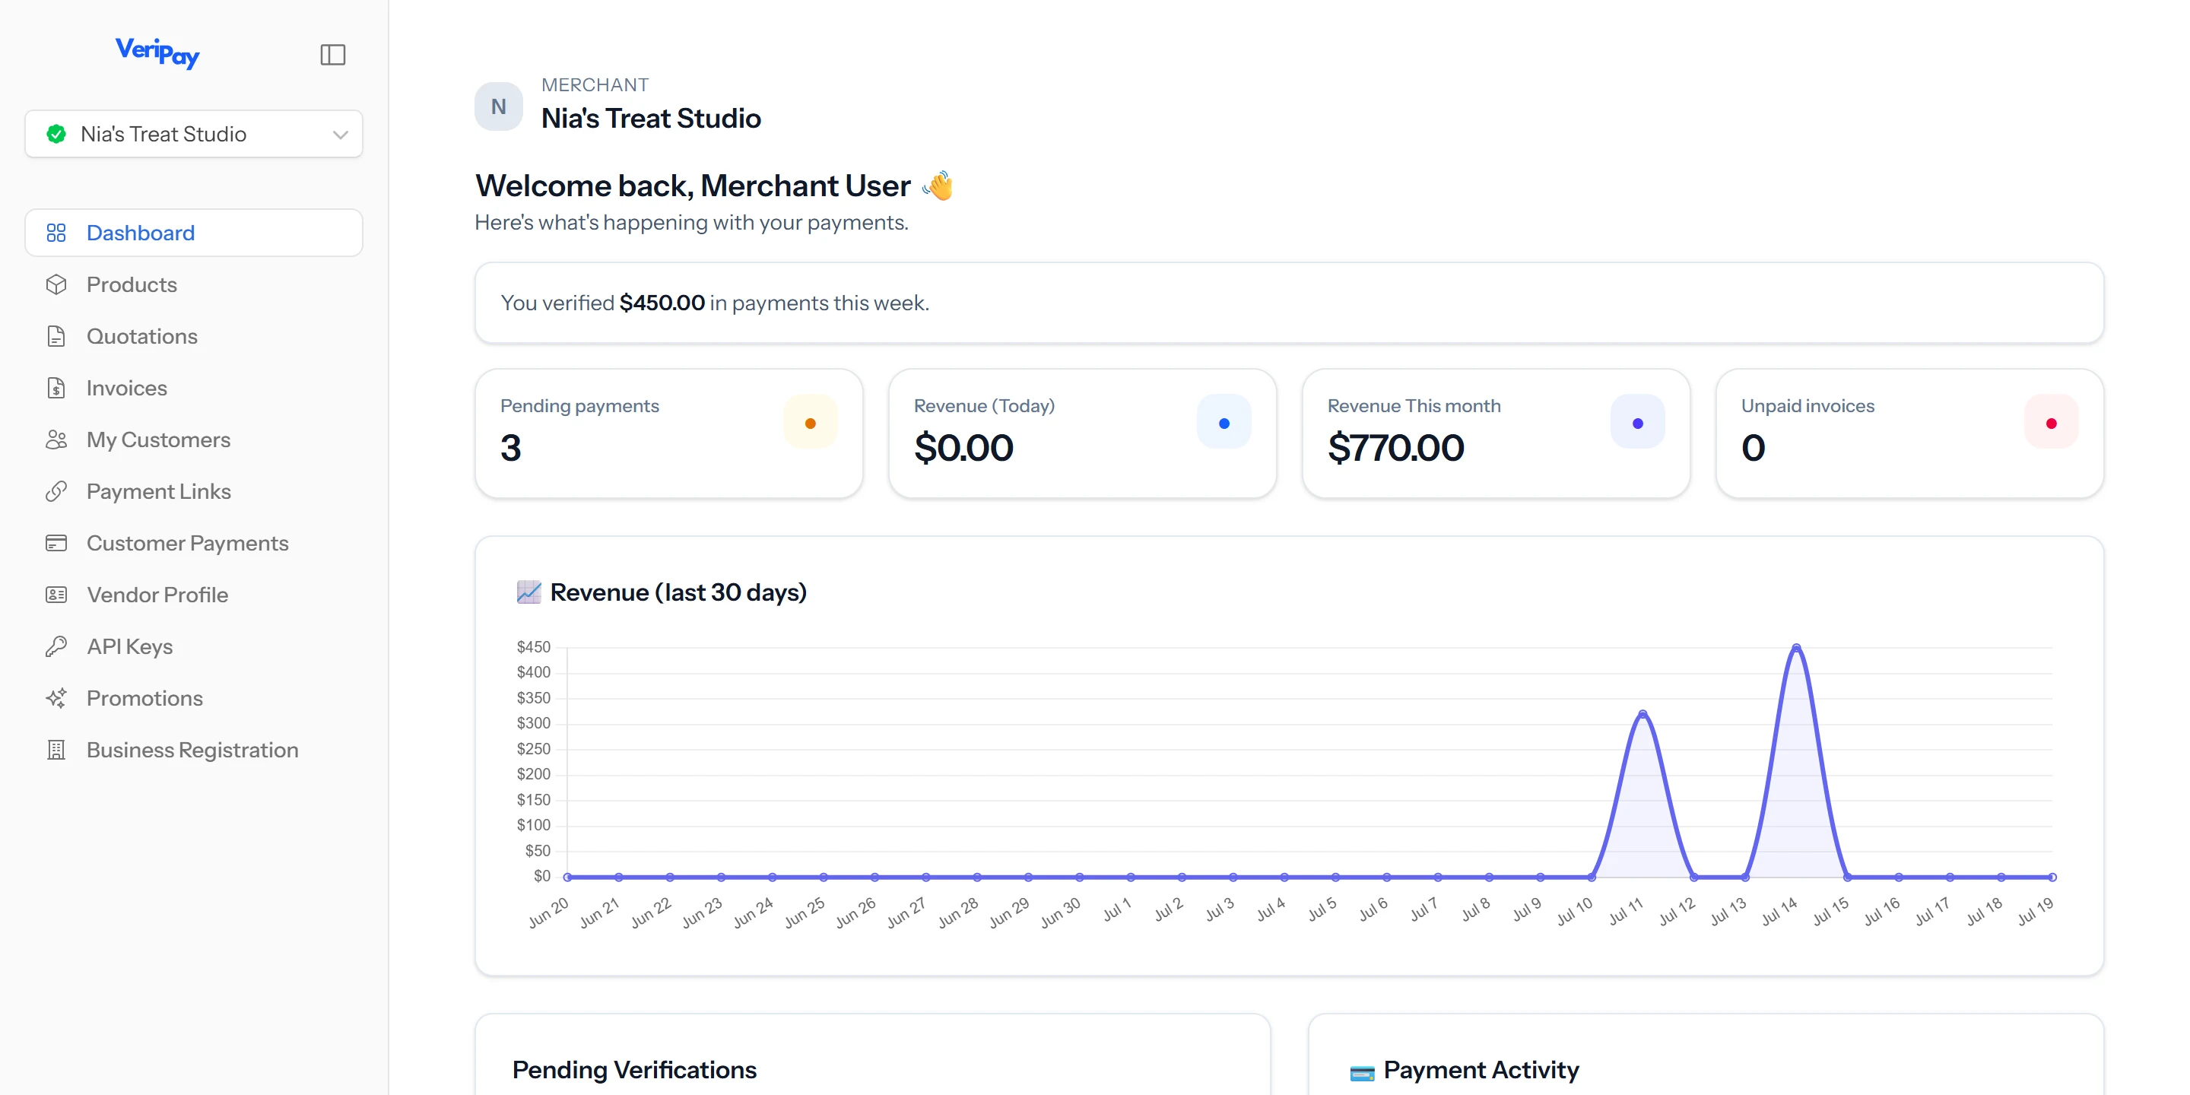Click the blue dot Revenue Today icon
The image size is (2190, 1095).
point(1224,423)
